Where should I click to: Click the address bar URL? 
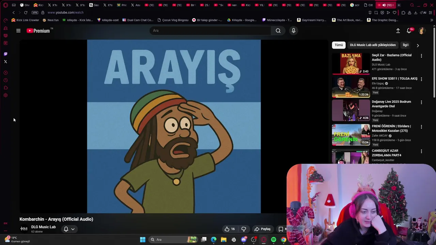click(x=65, y=13)
